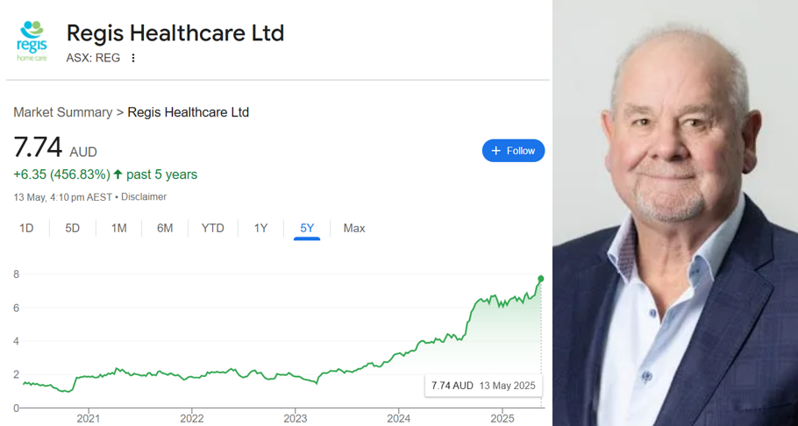
Task: Switch to the Max chart range
Action: click(x=354, y=228)
